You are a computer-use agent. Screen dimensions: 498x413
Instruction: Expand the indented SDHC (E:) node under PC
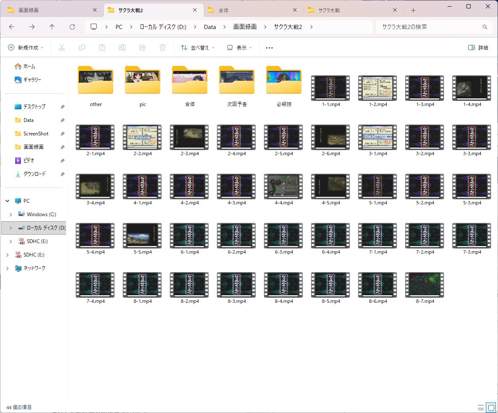pos(11,241)
